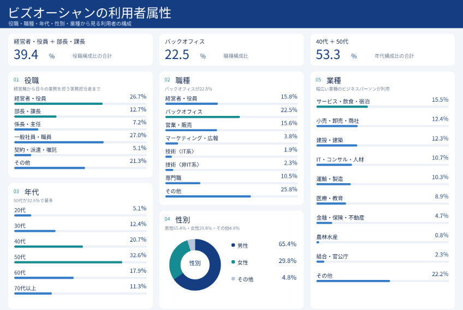Click the 専門職 row label
This screenshot has width=463, height=310.
tap(173, 178)
